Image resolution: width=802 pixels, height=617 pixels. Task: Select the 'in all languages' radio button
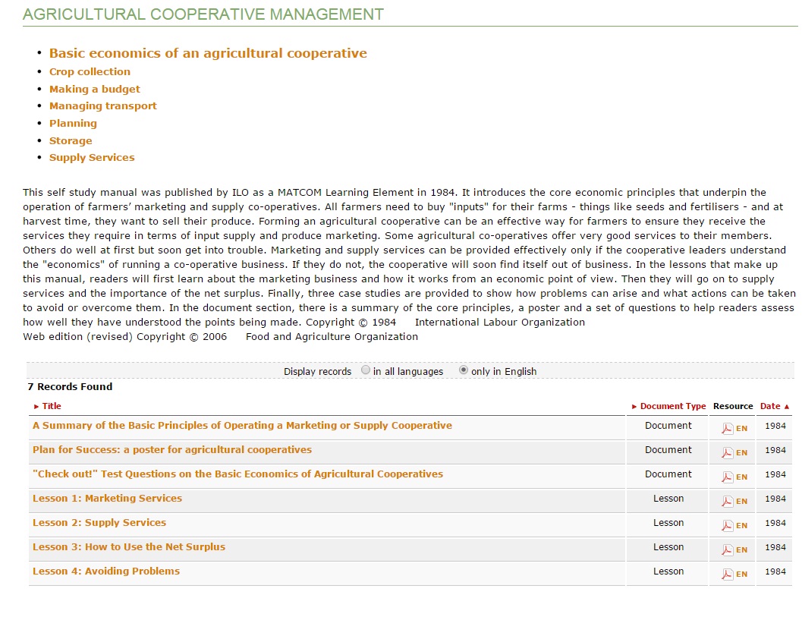(366, 370)
